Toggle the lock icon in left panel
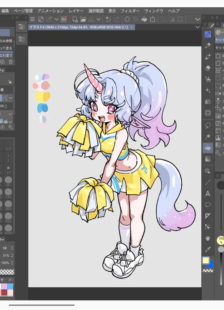This screenshot has width=224, height=310. (x=10, y=82)
